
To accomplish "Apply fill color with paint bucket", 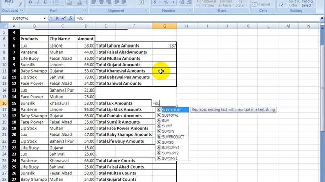I will [x=70, y=2].
